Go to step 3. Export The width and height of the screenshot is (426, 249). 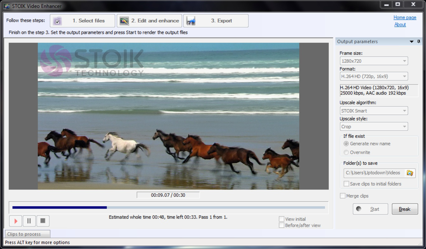[216, 21]
